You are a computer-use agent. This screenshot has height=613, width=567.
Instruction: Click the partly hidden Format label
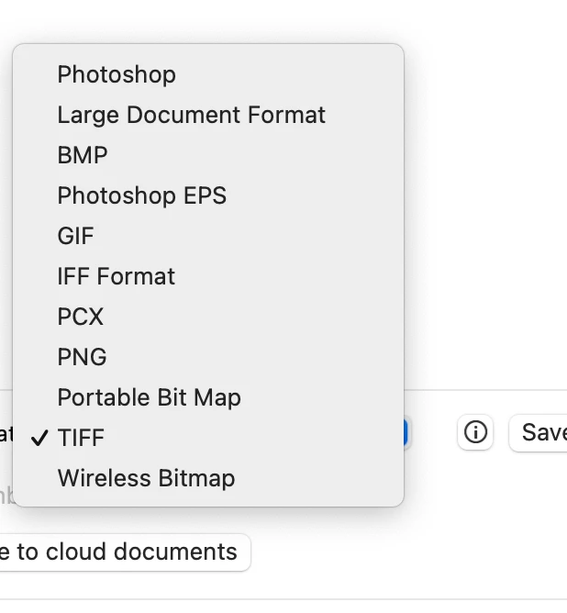tap(6, 434)
